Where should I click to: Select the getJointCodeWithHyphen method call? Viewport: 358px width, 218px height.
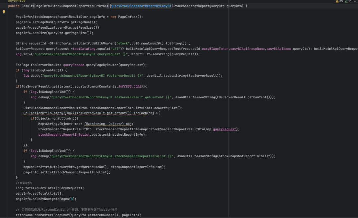[93, 44]
